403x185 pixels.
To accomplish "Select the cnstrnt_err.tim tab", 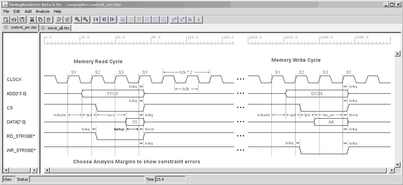I will click(x=23, y=27).
